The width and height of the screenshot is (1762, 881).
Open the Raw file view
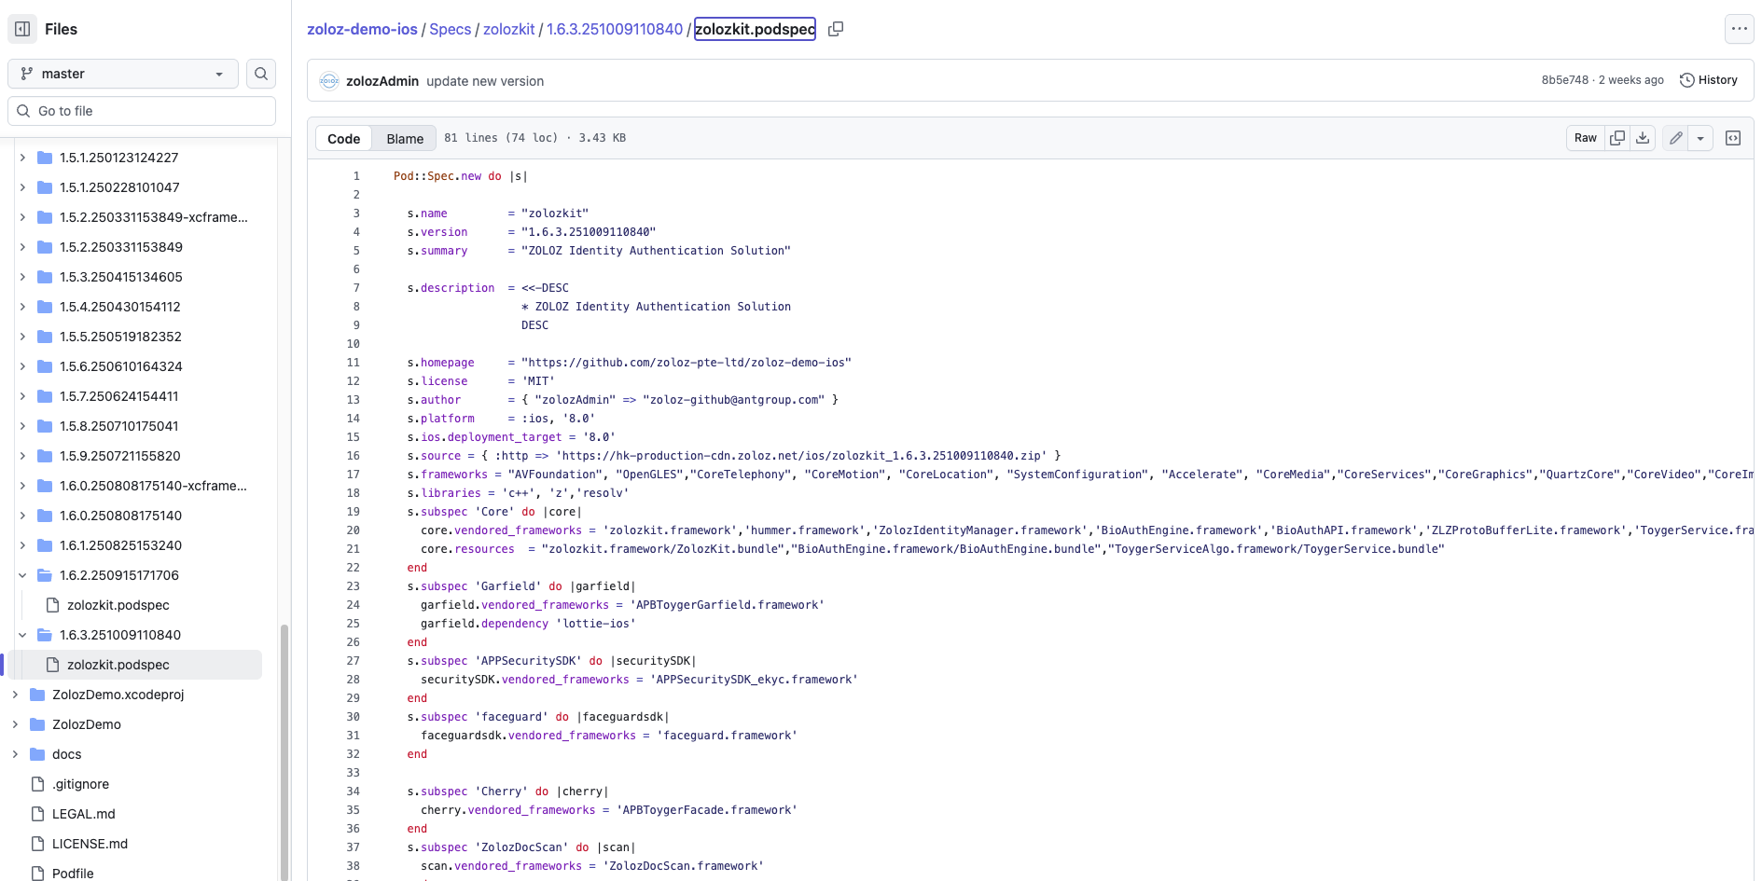[1585, 138]
